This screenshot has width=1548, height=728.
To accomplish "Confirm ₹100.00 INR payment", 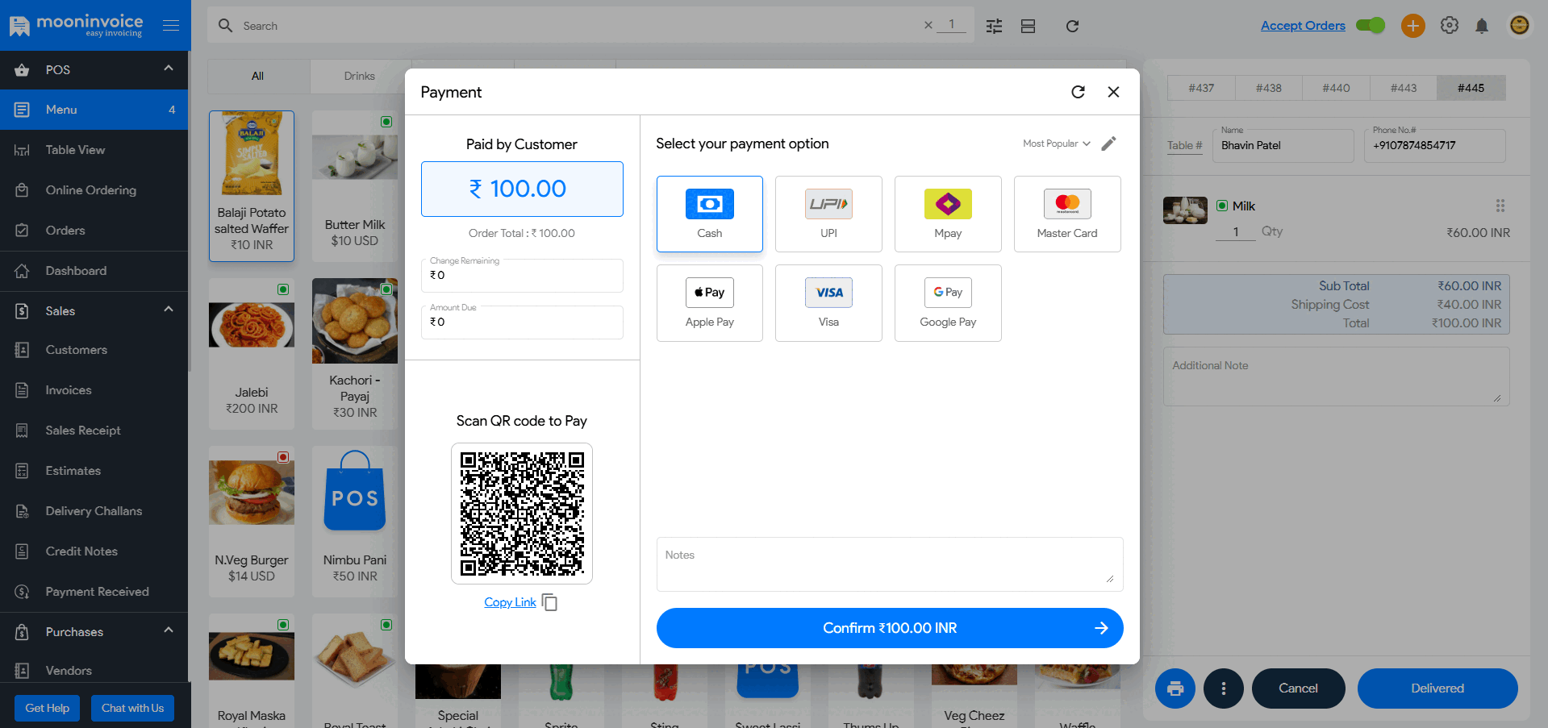I will point(890,628).
